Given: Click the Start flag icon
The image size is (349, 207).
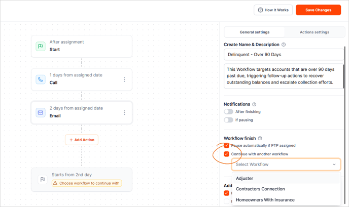Looking at the screenshot, I should 41,46.
